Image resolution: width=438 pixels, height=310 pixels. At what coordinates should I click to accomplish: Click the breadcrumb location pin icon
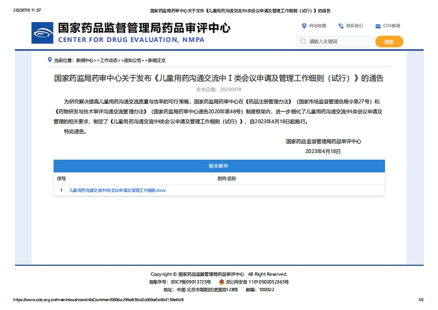tap(50, 60)
